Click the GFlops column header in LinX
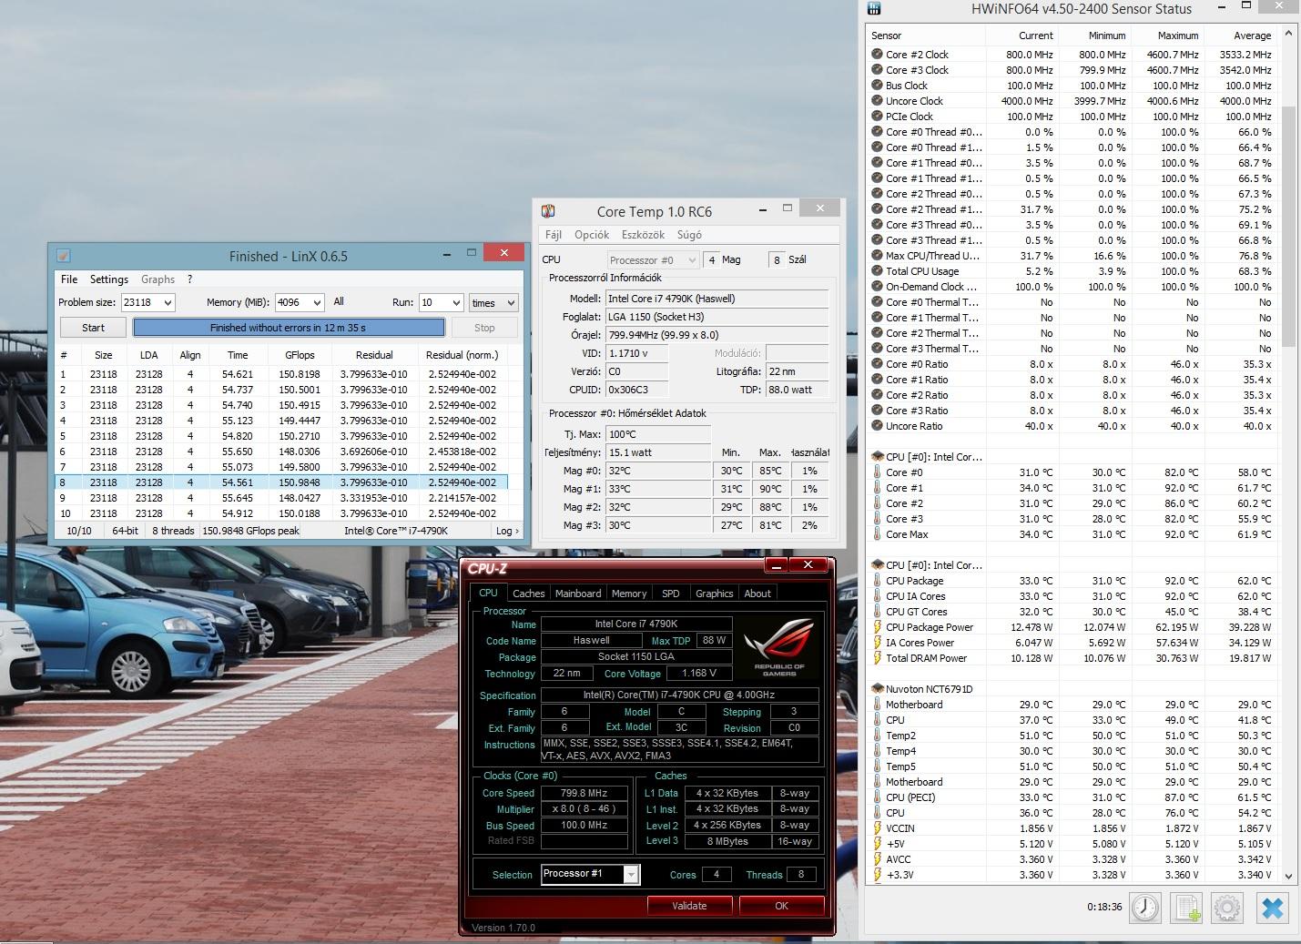 (300, 355)
